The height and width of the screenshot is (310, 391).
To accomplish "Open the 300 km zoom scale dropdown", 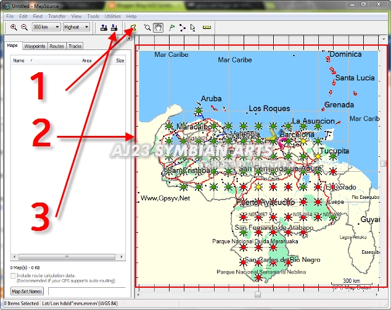I will pos(46,27).
